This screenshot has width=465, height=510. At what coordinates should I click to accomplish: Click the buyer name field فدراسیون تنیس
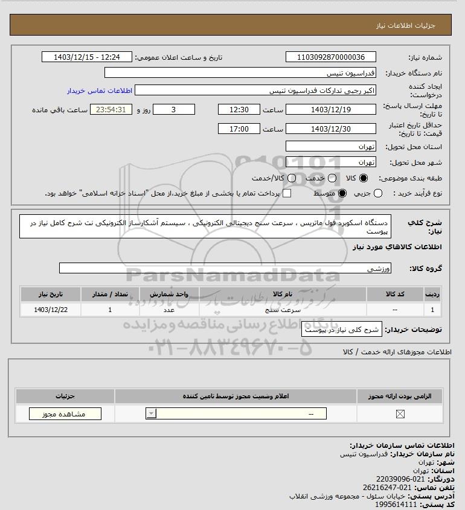tap(240, 72)
